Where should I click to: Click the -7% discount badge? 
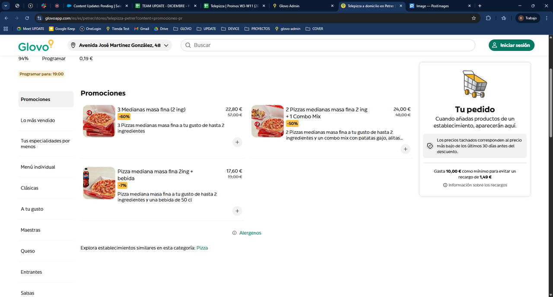click(x=122, y=185)
